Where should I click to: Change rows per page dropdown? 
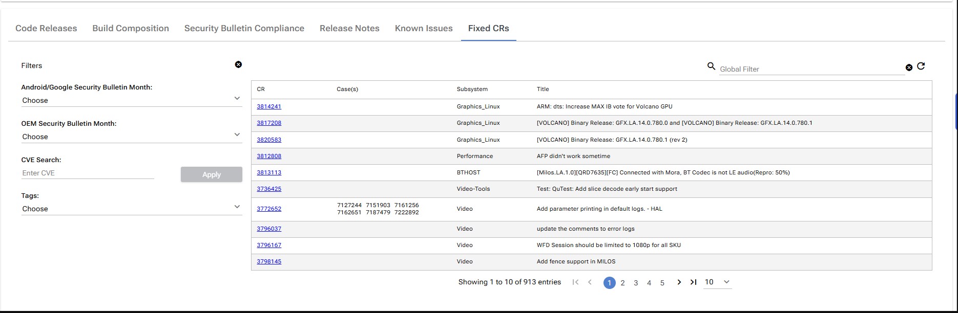[717, 282]
